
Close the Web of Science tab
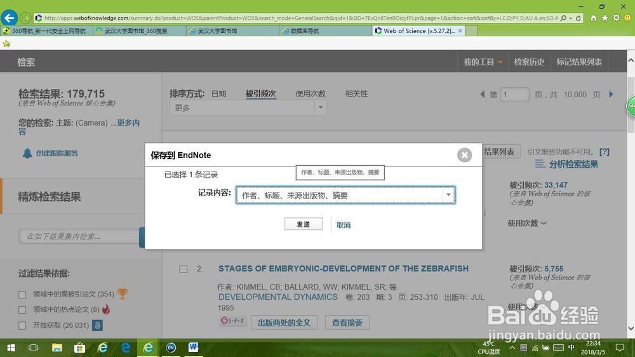point(460,30)
